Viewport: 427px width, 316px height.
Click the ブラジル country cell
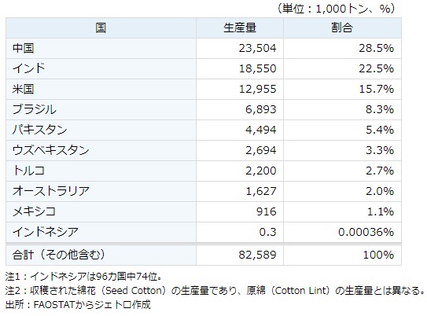click(x=101, y=109)
